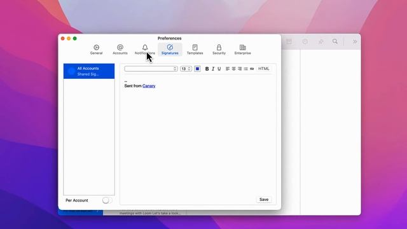Select All Accounts shared signature row
This screenshot has width=407, height=229.
(89, 71)
